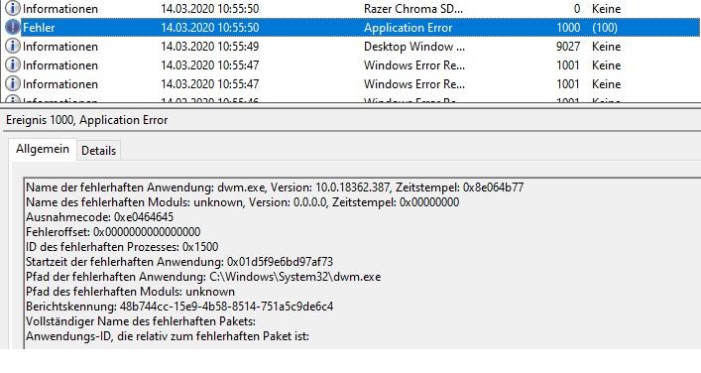Click the dwm.exe path line in details
Screen dimensions: 701x373
click(x=203, y=277)
